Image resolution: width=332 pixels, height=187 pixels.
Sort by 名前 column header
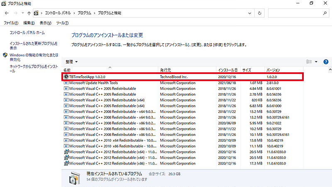110,70
